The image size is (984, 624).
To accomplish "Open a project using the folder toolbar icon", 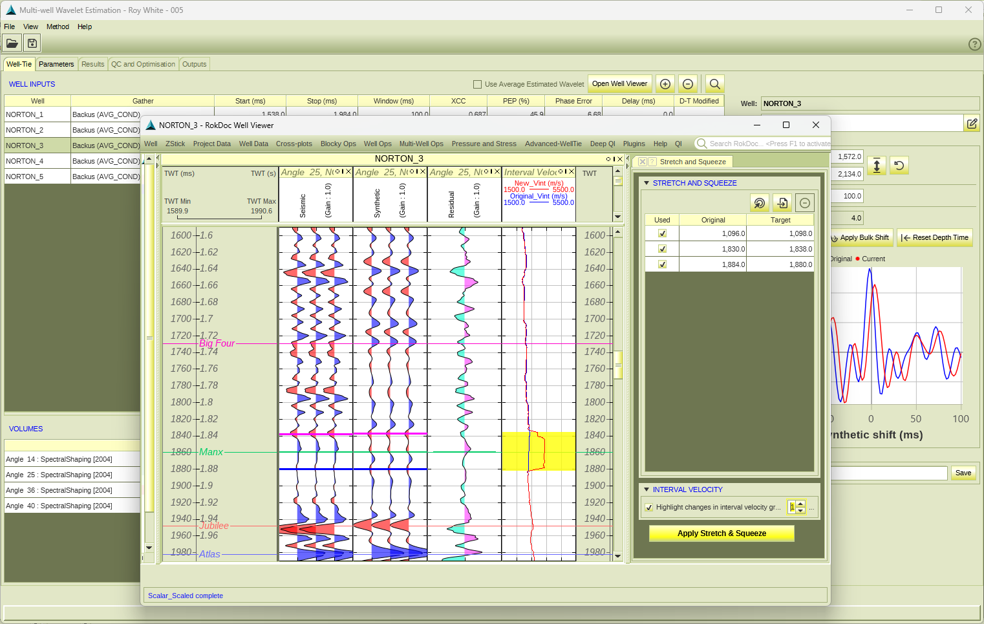I will [x=12, y=43].
